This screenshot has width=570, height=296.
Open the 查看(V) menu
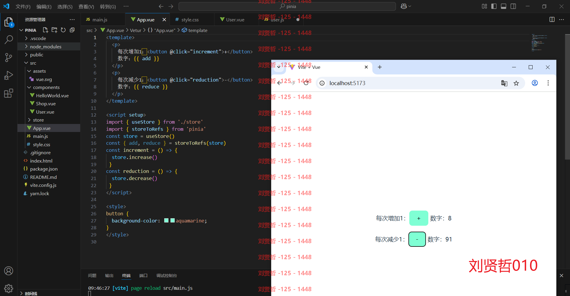(86, 7)
